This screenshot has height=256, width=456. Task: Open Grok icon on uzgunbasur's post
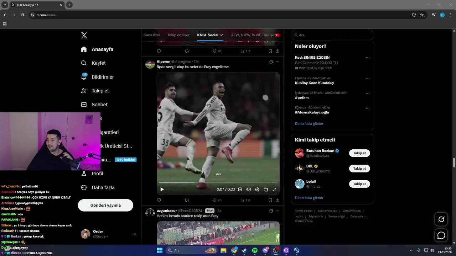(x=271, y=210)
